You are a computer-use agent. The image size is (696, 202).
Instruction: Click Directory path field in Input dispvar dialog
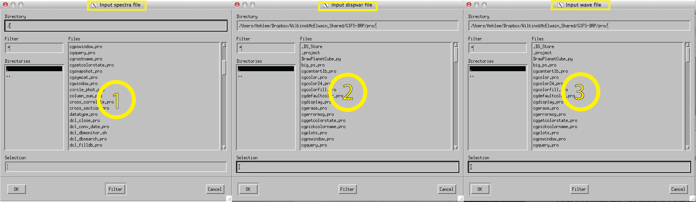coord(347,26)
